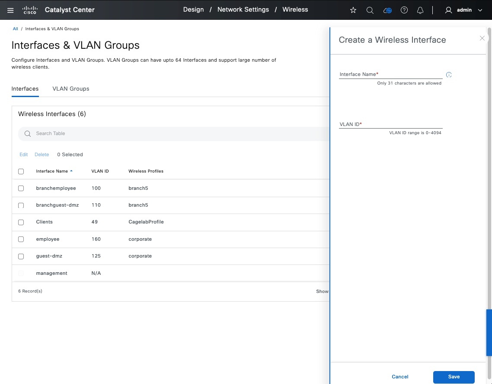Click the Wireless Profiles column header
Viewport: 492px width, 384px height.
coord(146,171)
